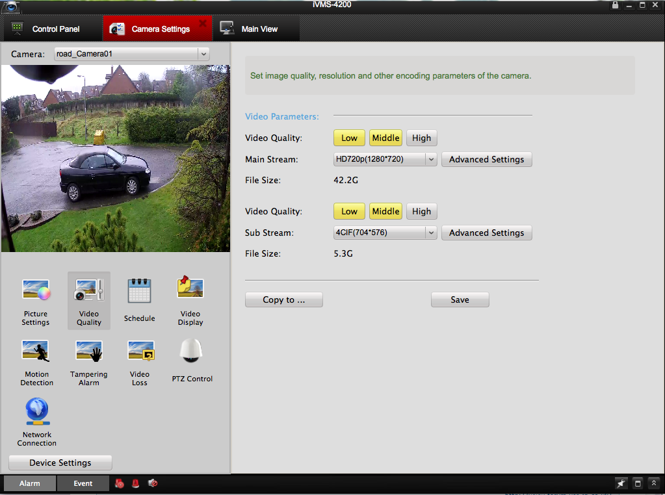Open Main Stream Advanced Settings
The height and width of the screenshot is (495, 665).
[486, 159]
